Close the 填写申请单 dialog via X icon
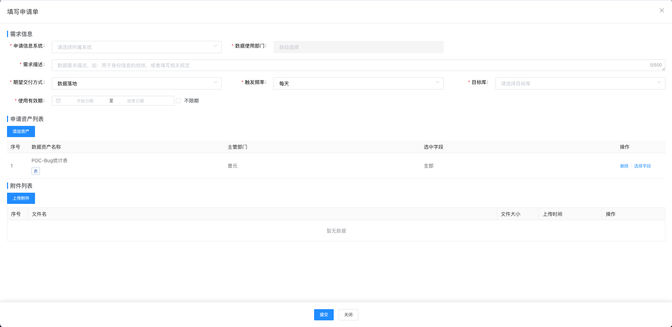The height and width of the screenshot is (327, 672). (661, 10)
